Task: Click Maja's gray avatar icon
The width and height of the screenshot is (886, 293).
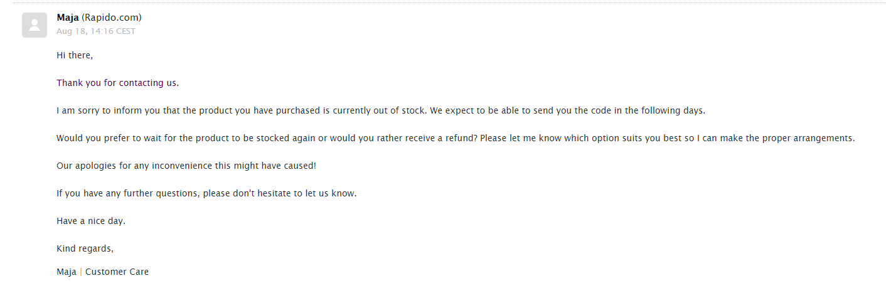Action: pos(34,25)
